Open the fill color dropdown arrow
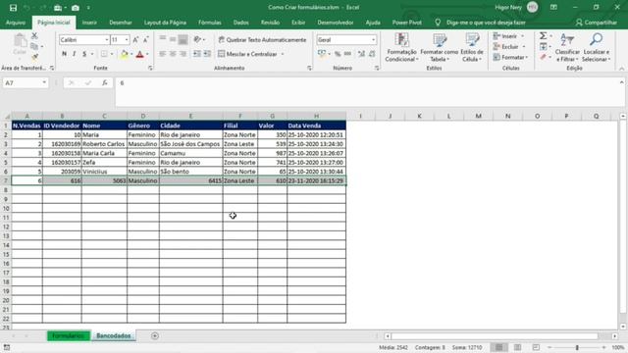The image size is (628, 353). (x=131, y=54)
